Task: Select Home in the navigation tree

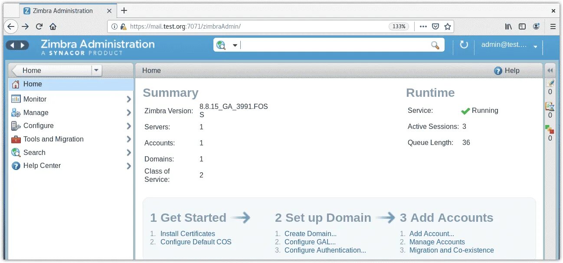Action: (71, 84)
